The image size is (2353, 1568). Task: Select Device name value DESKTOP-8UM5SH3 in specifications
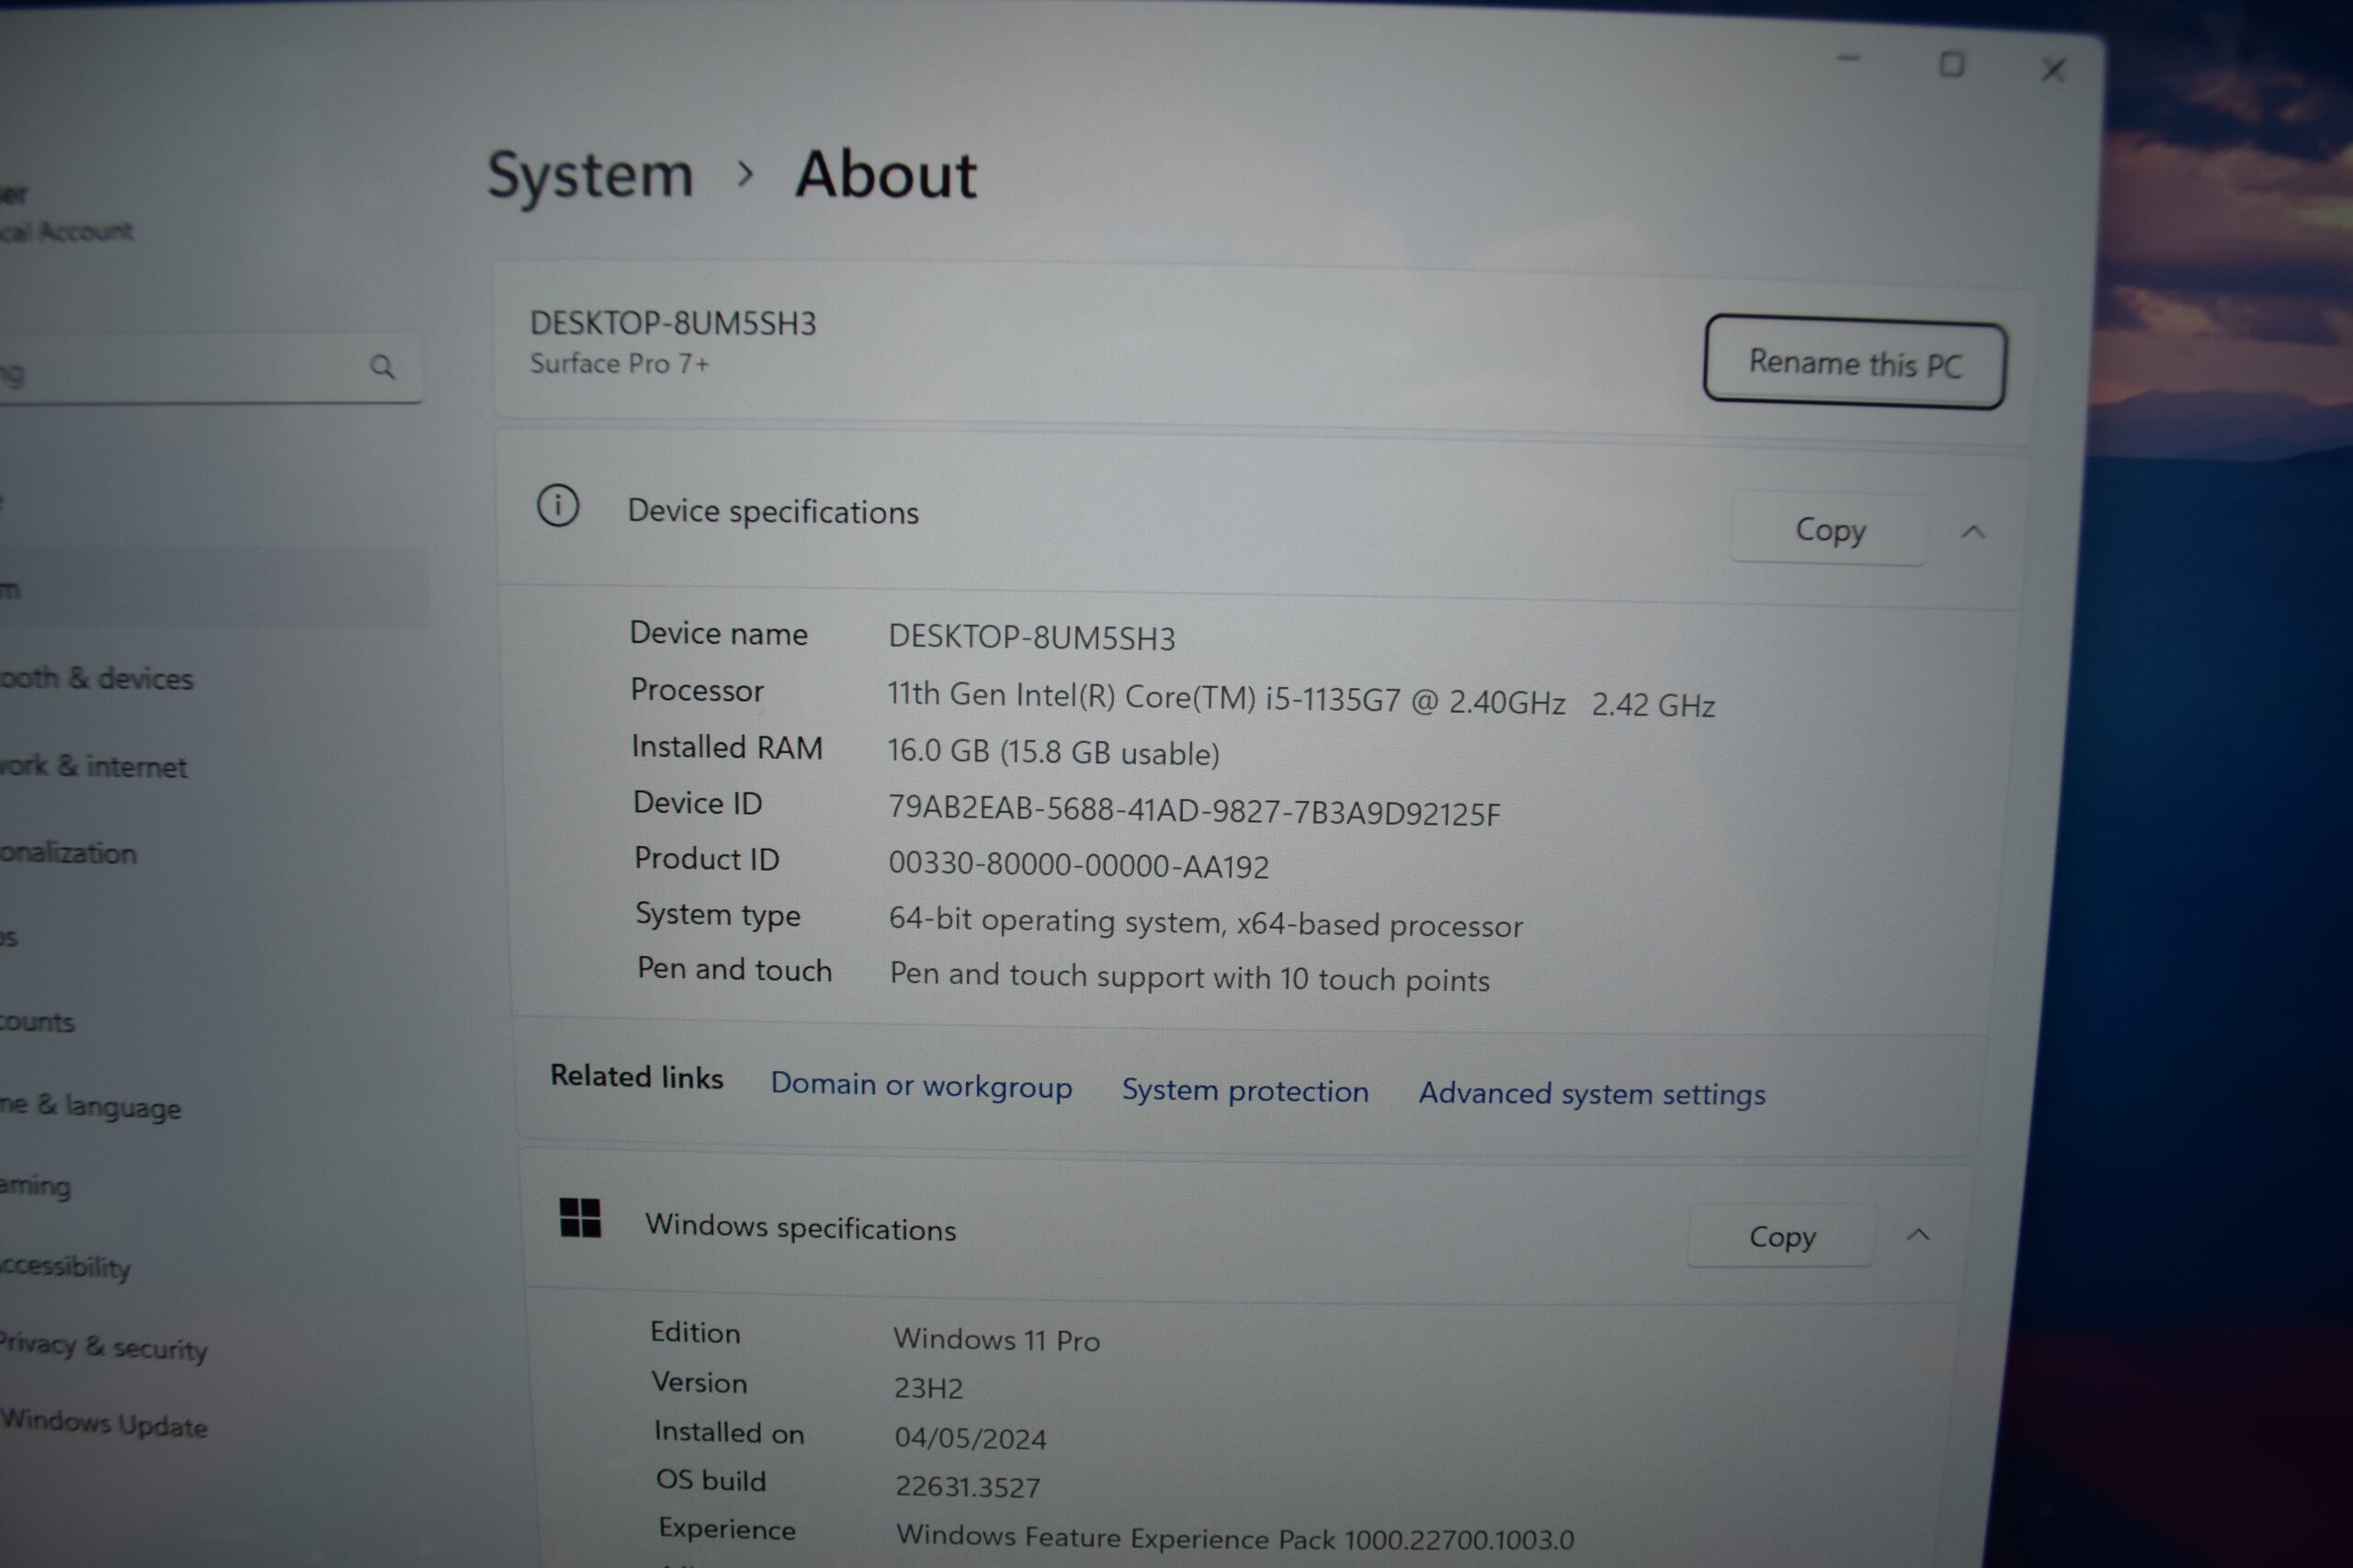coord(1031,637)
